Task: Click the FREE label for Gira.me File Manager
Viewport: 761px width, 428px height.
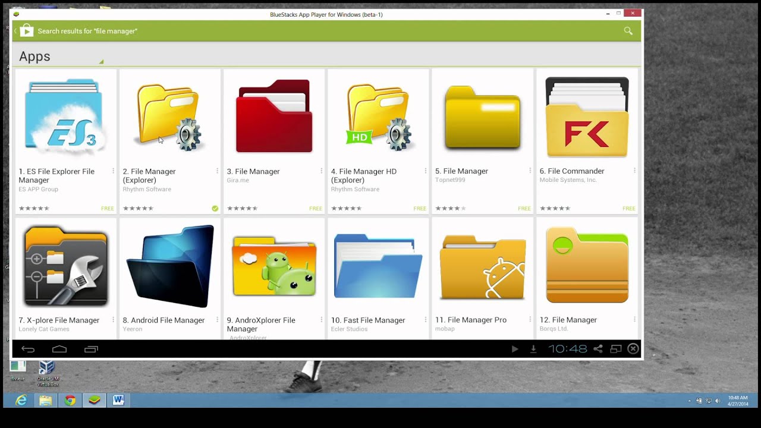Action: tap(316, 209)
